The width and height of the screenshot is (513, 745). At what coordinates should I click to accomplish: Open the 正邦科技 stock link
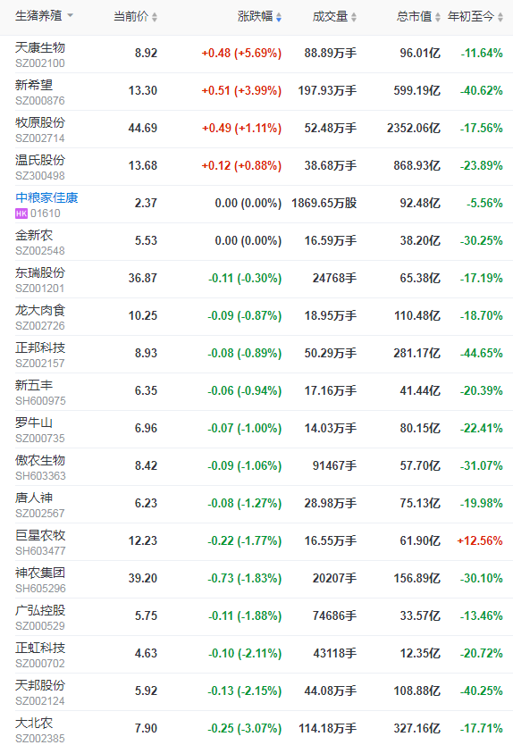[x=40, y=347]
